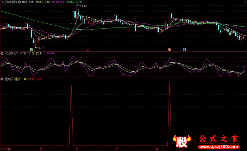Click the red 涨 marker icon
The width and height of the screenshot is (247, 151).
169,49
